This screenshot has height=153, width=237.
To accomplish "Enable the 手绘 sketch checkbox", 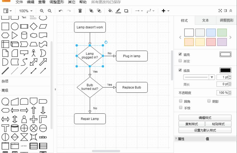I will coord(181,107).
